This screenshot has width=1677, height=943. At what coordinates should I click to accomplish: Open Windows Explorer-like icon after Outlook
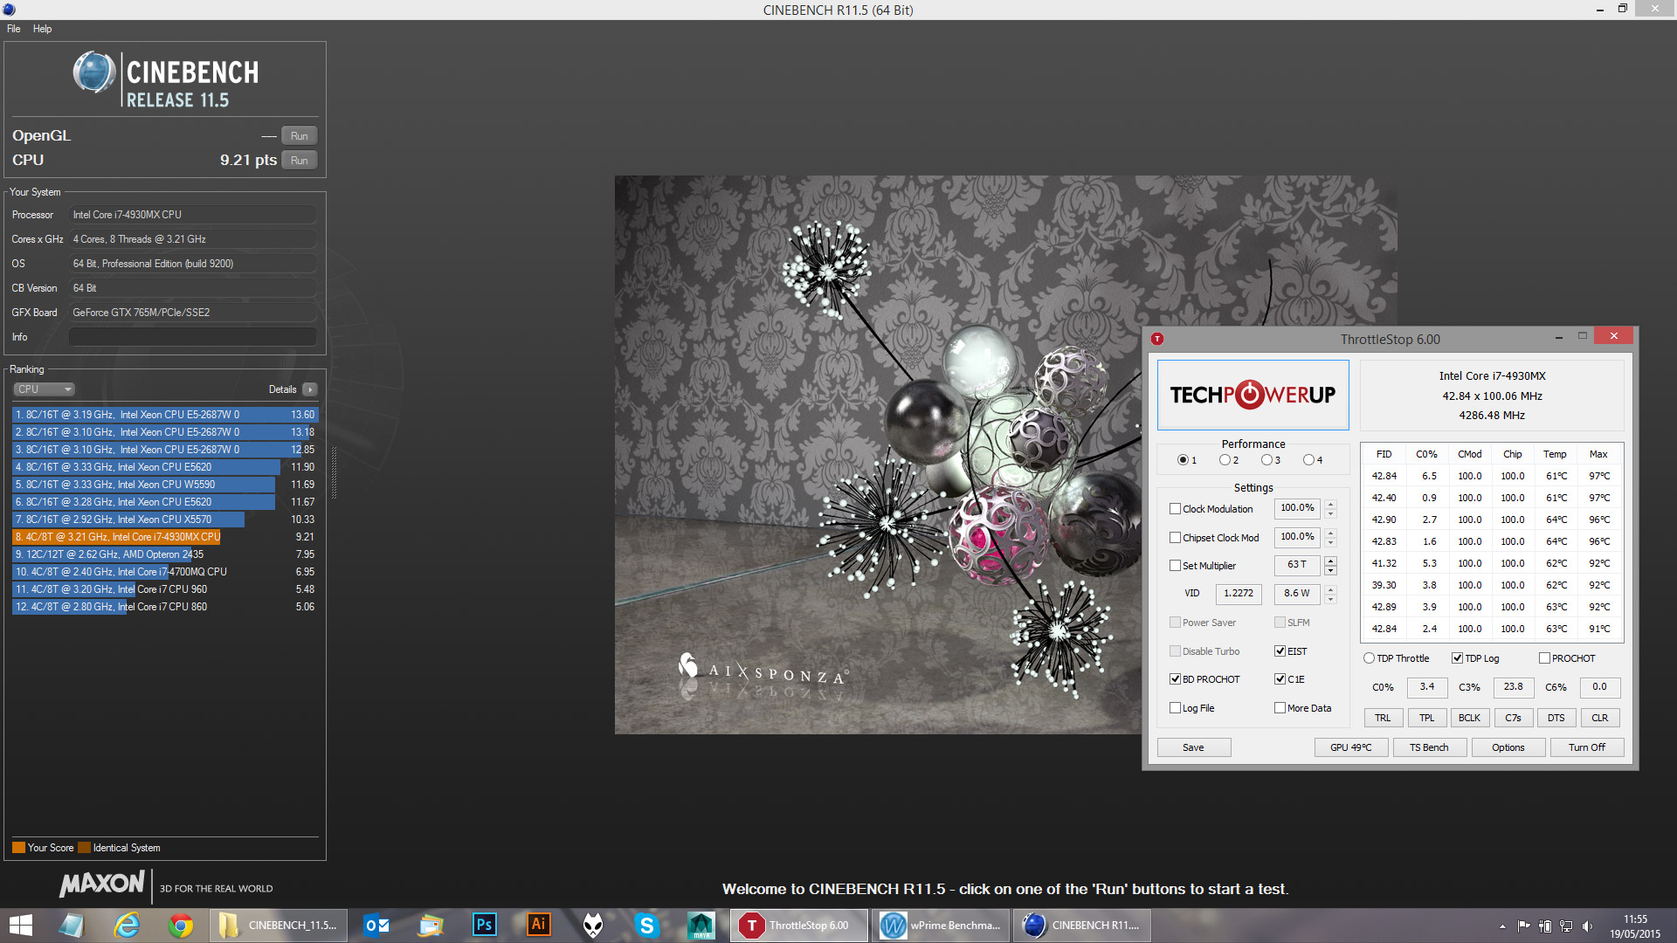click(431, 926)
